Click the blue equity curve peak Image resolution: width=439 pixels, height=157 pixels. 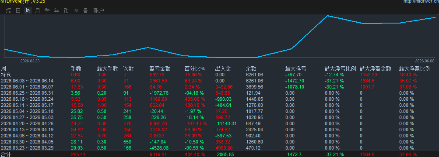click(x=327, y=16)
